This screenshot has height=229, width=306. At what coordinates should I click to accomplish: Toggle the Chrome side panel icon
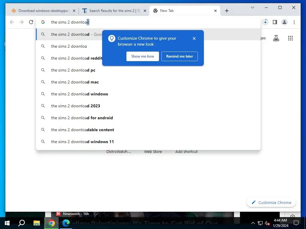(275, 22)
